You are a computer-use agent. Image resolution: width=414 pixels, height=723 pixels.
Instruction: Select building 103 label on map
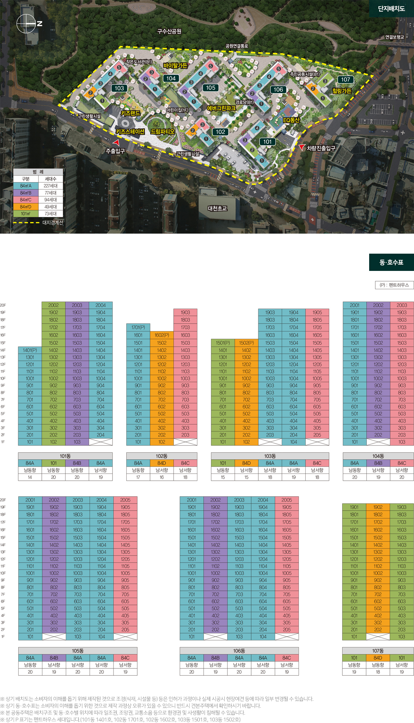(x=119, y=88)
